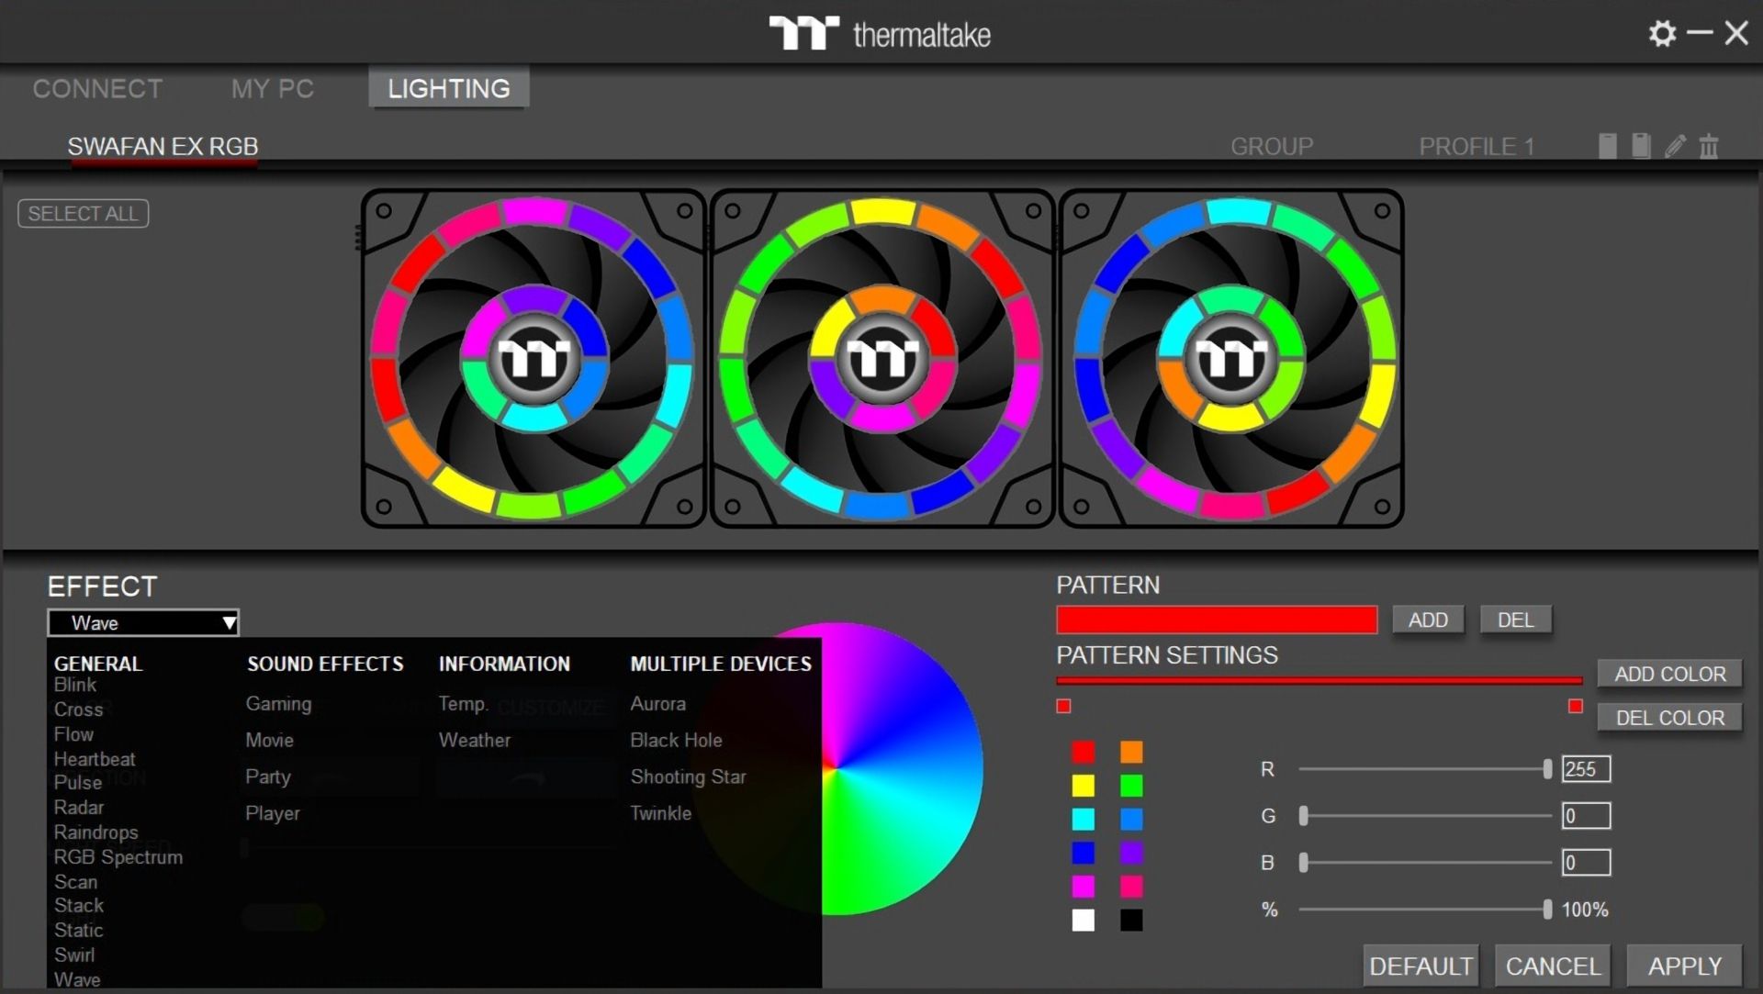Choose Pulse effect from the list

coord(77,783)
